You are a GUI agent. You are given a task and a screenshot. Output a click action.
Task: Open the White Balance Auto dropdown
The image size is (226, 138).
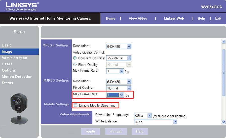(156, 122)
